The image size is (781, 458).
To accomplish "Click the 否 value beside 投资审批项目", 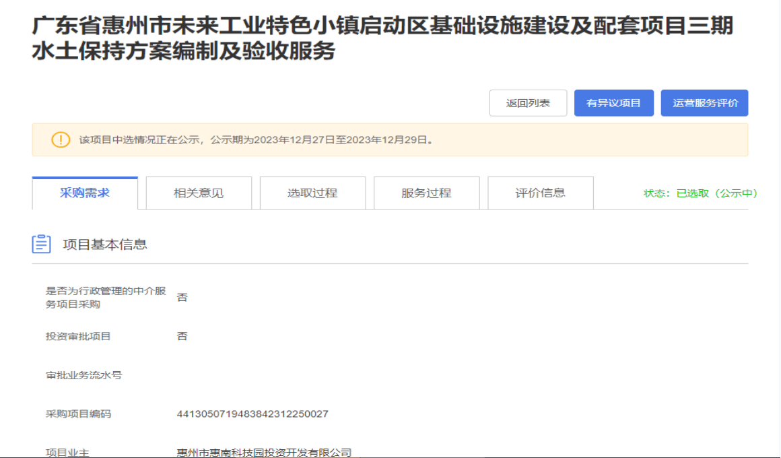I will (x=182, y=336).
